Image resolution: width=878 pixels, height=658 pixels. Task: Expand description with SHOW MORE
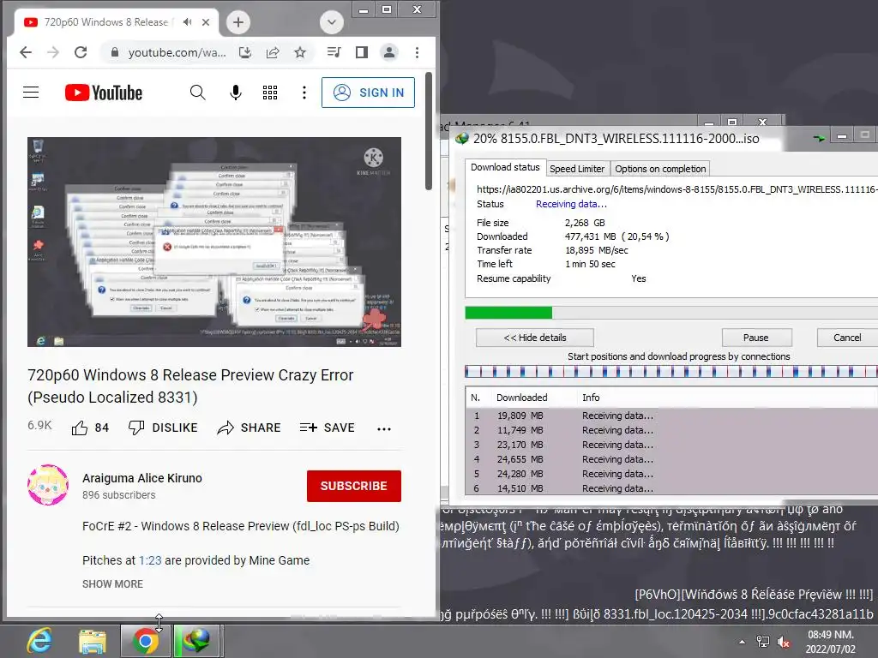click(x=112, y=584)
